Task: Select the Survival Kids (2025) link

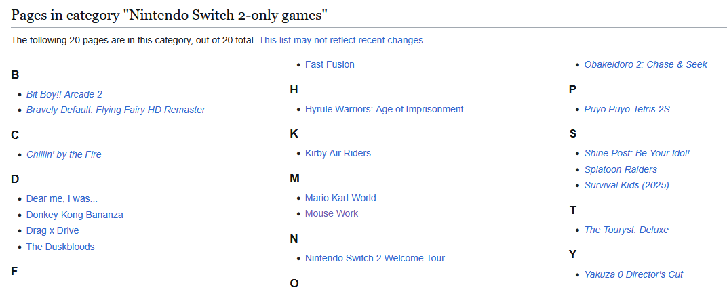Action: [627, 185]
